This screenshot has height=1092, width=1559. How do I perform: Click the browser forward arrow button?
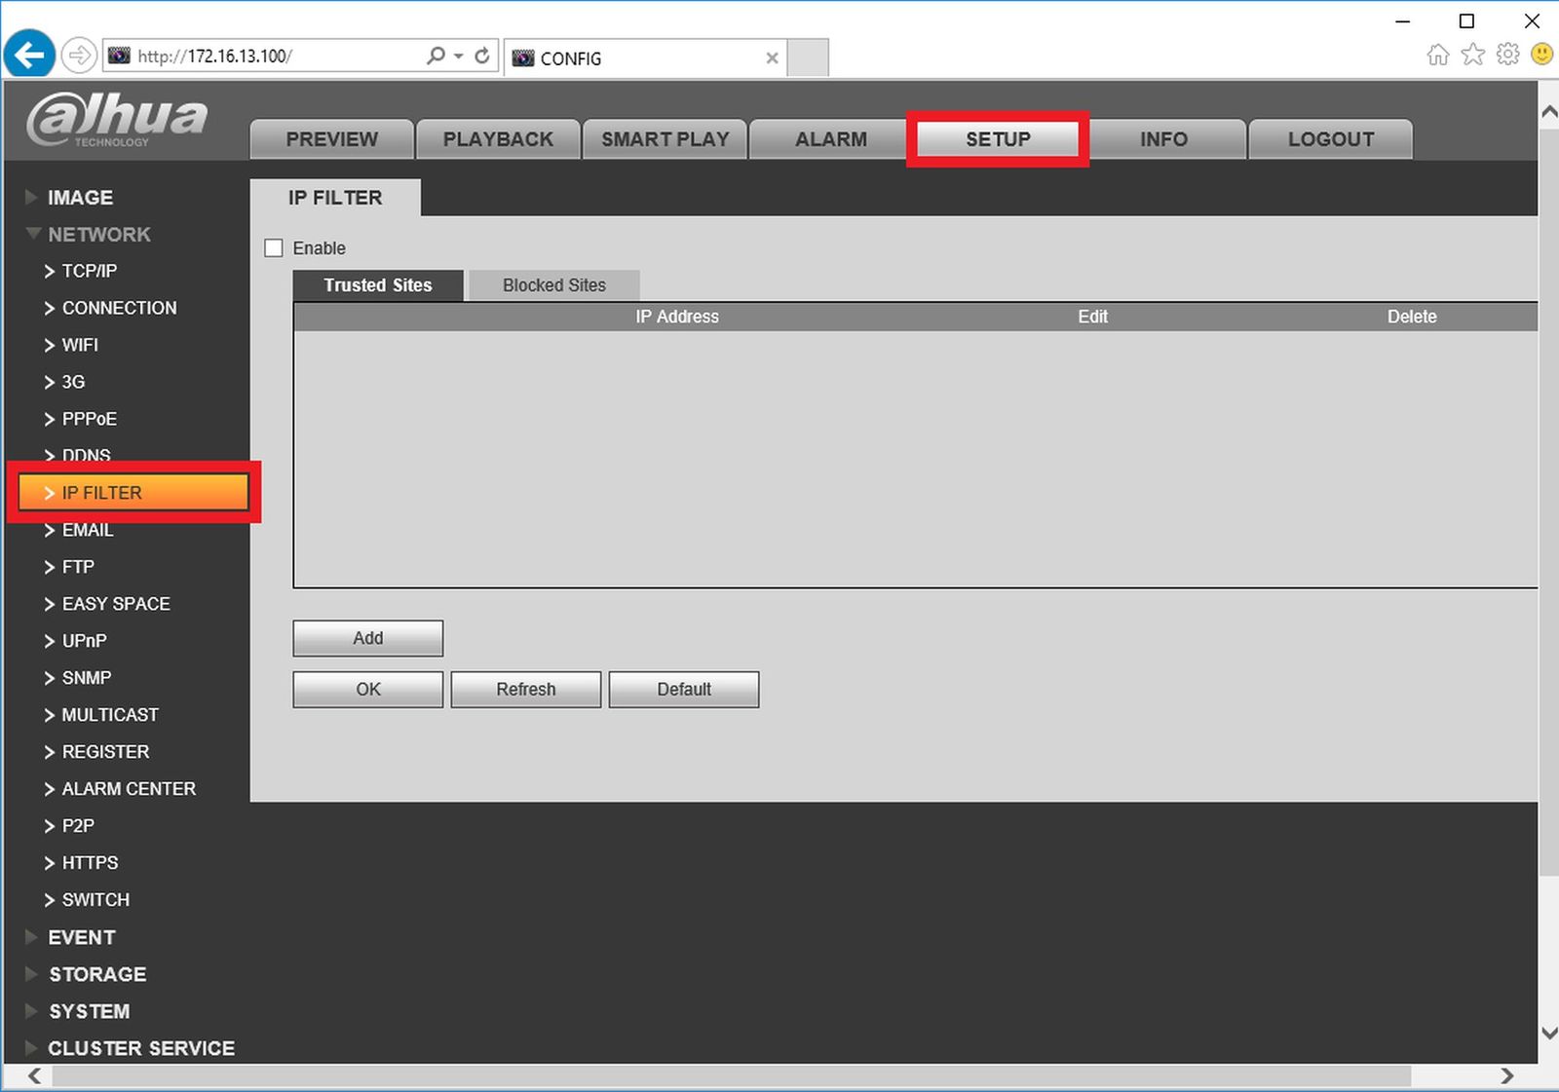click(79, 56)
